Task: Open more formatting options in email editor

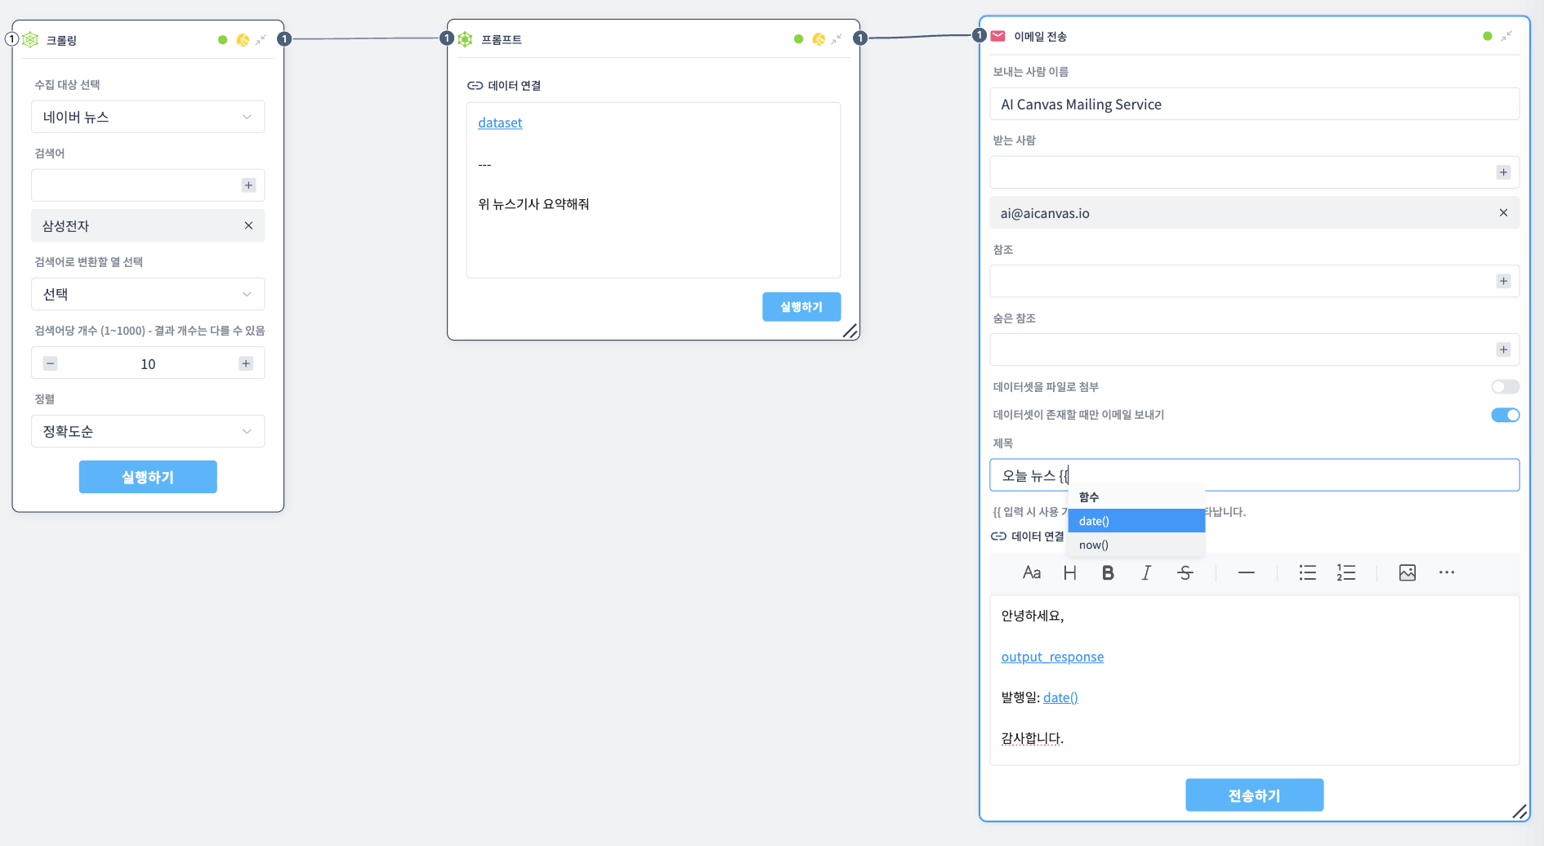Action: click(1446, 572)
